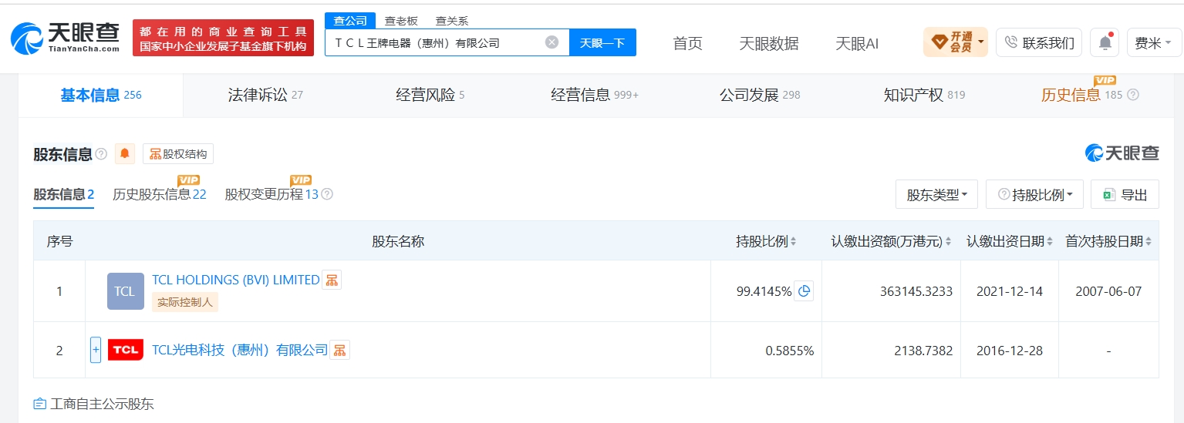The height and width of the screenshot is (423, 1184).
Task: Expand TCL光电科技 row with plus button
Action: pos(96,350)
